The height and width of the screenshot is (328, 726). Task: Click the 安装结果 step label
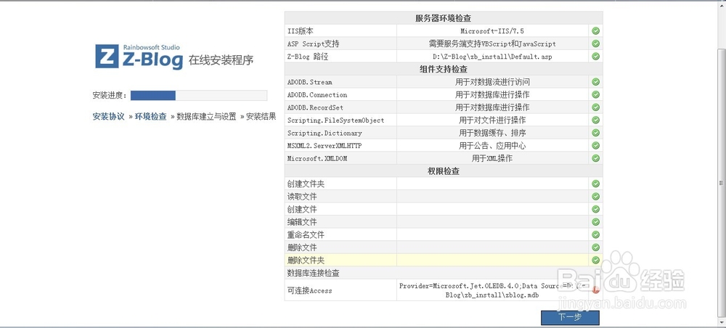[261, 116]
